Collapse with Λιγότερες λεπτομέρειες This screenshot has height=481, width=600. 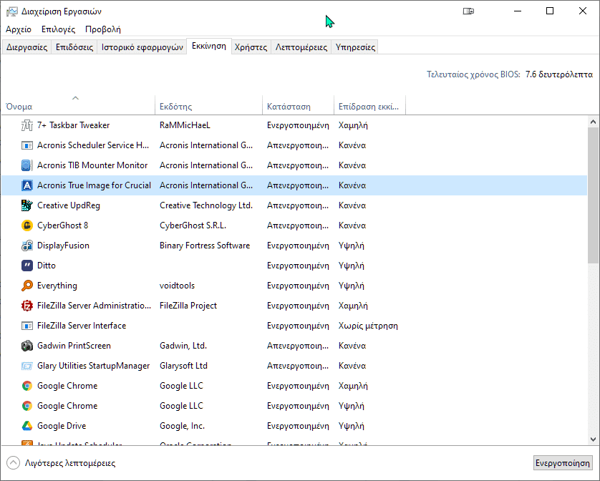[62, 463]
